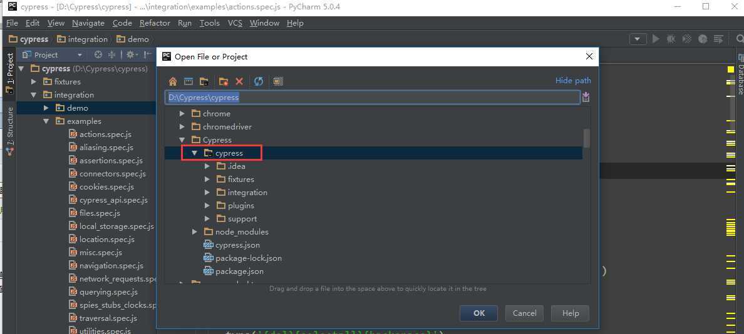
Task: Toggle Show Hidden Files icon in dialog
Action: click(278, 81)
